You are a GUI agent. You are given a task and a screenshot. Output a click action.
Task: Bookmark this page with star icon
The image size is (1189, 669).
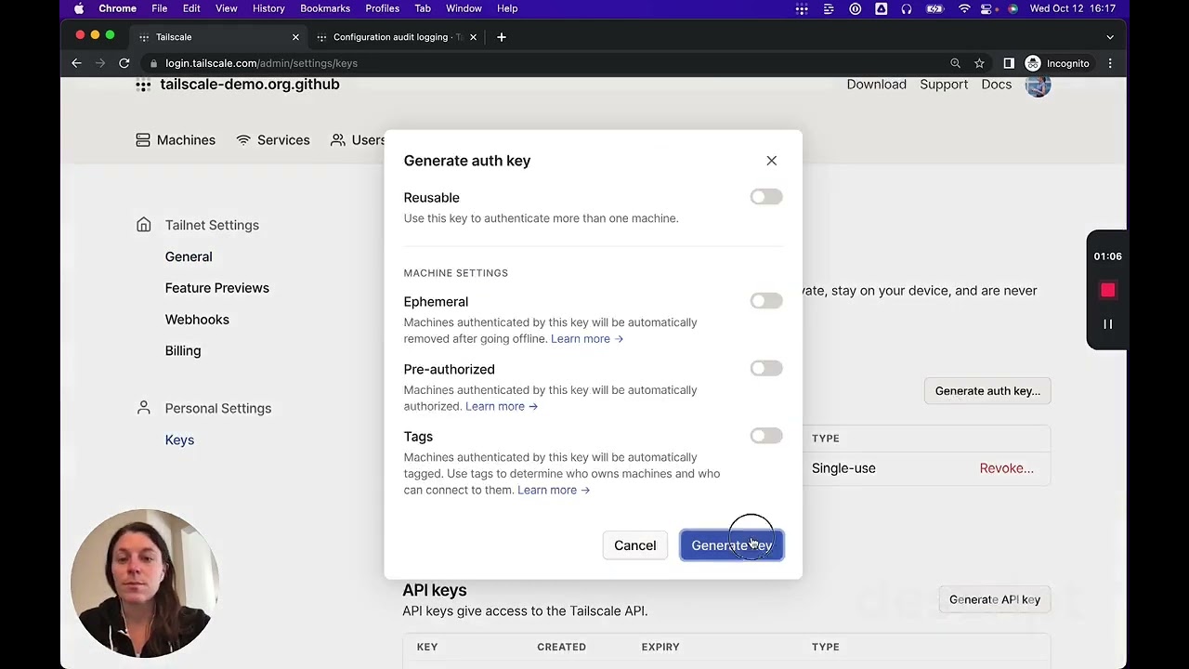pos(979,63)
